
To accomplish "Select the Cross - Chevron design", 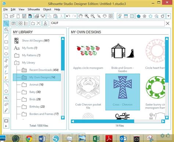I will (123, 92).
